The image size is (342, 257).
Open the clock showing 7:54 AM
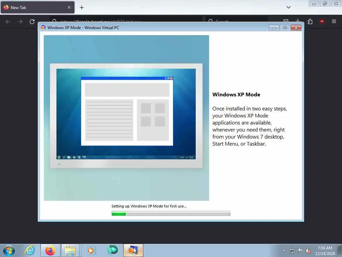click(x=325, y=251)
